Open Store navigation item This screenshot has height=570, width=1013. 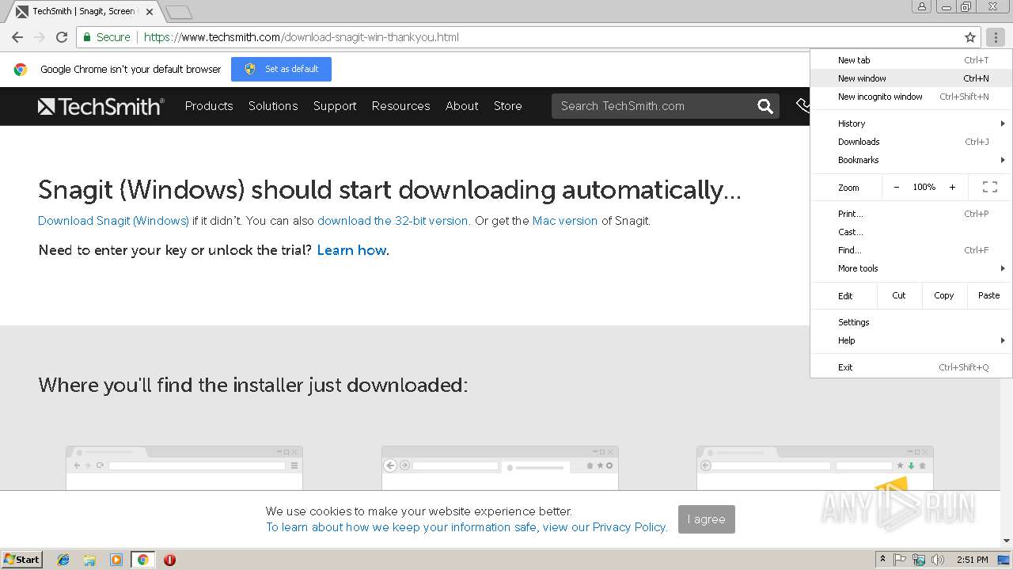[x=508, y=106]
